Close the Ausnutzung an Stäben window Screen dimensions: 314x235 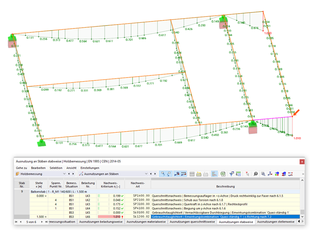click(302, 162)
